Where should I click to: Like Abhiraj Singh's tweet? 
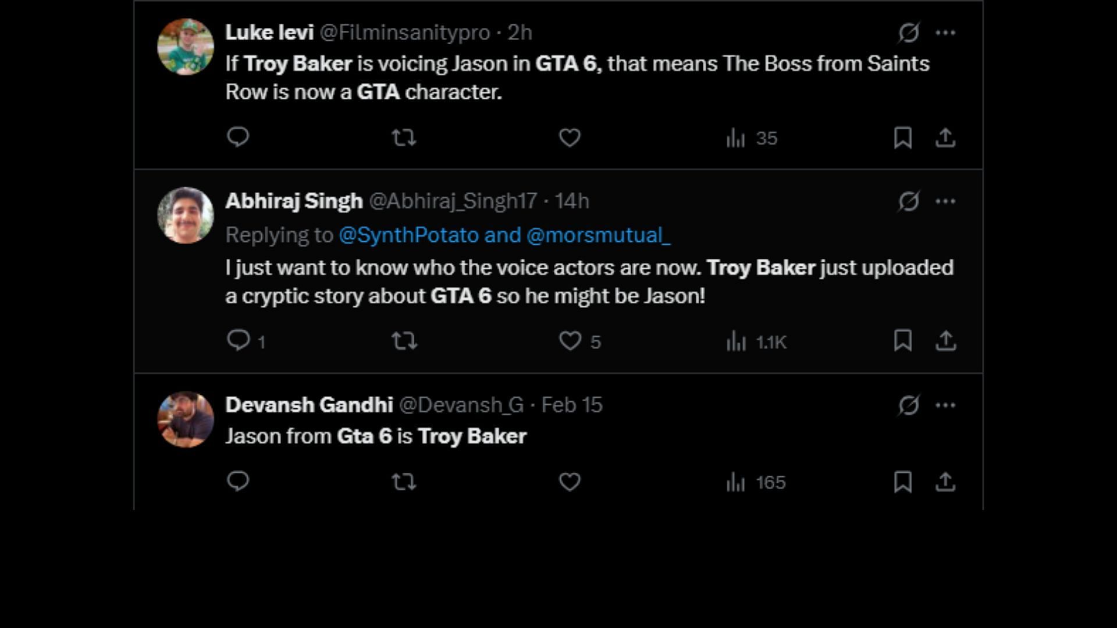(570, 341)
